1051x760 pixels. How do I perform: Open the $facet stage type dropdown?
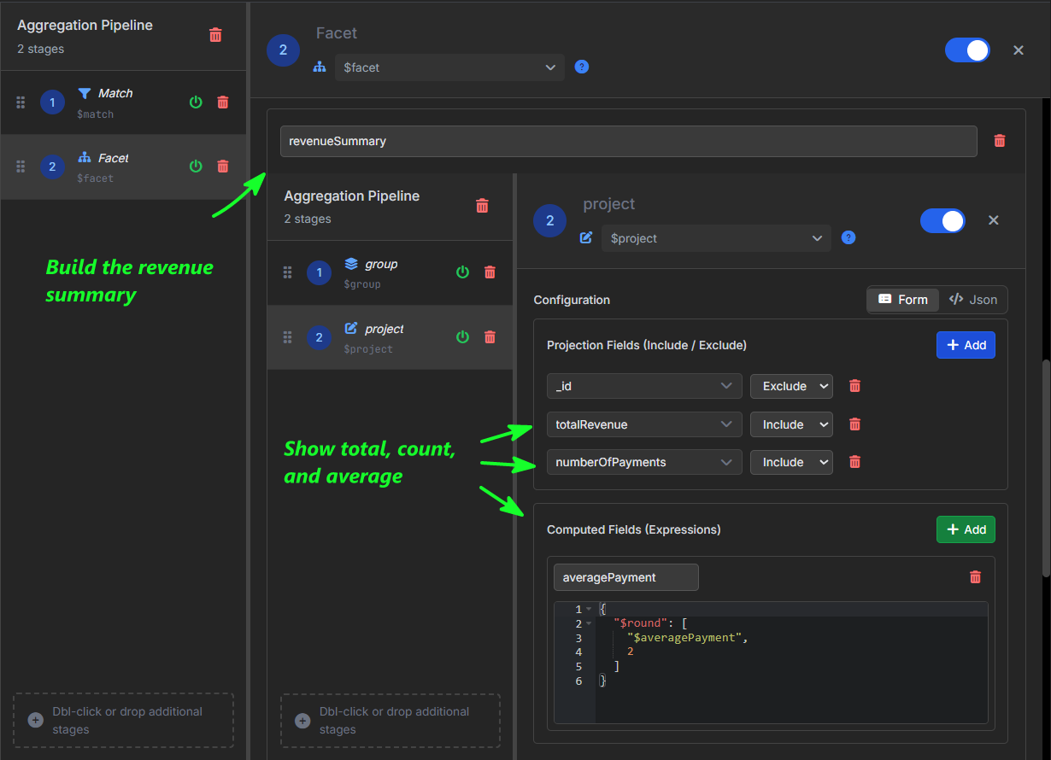point(449,67)
